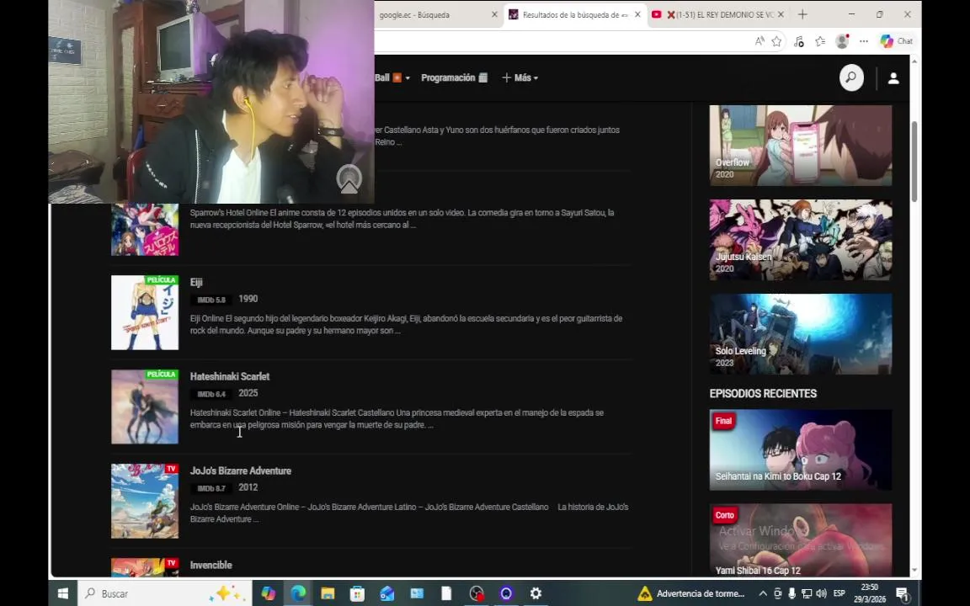Viewport: 970px width, 606px height.
Task: Open File Explorer from the taskbar
Action: 328,593
